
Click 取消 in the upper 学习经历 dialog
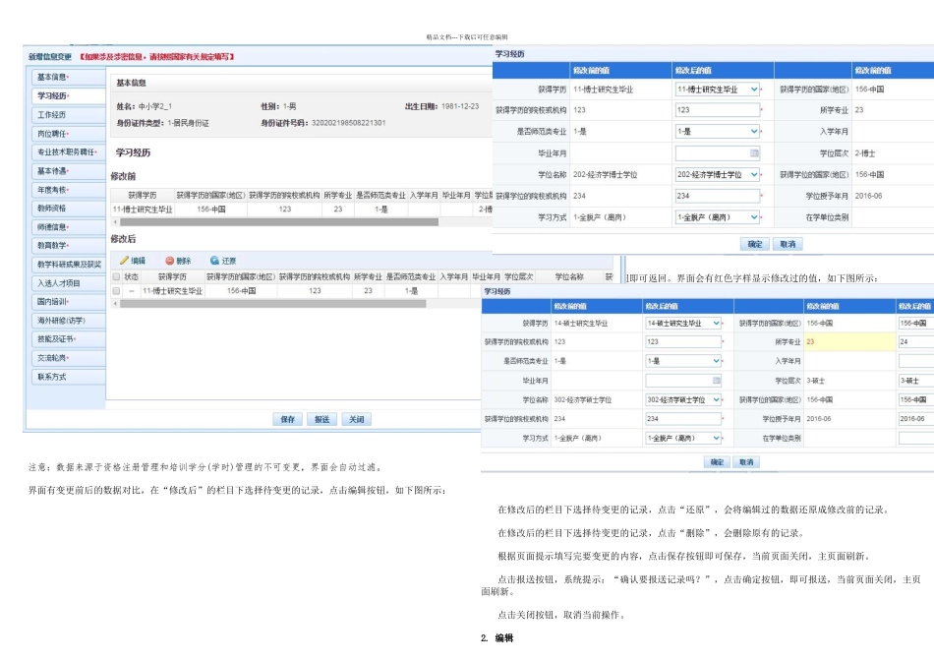788,244
